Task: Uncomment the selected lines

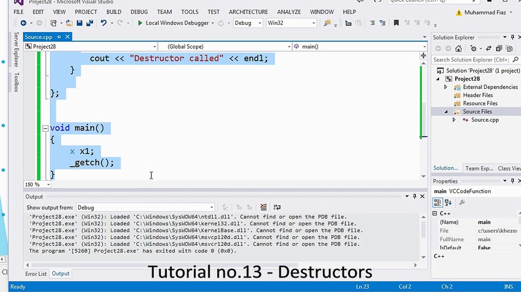Action: click(382, 23)
